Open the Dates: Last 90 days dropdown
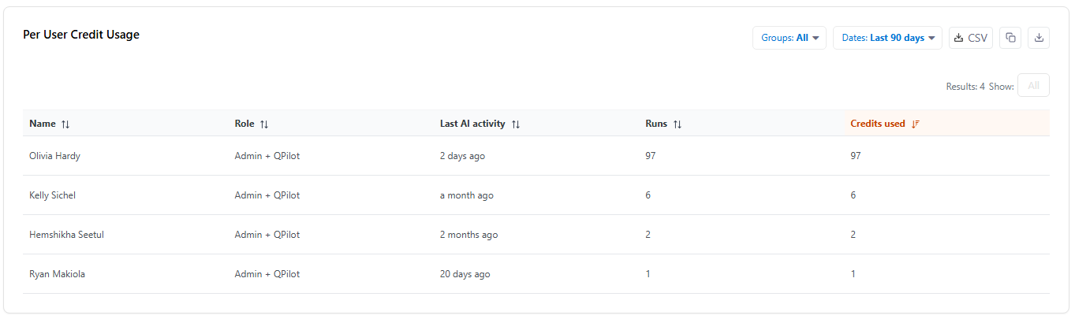 tap(887, 38)
